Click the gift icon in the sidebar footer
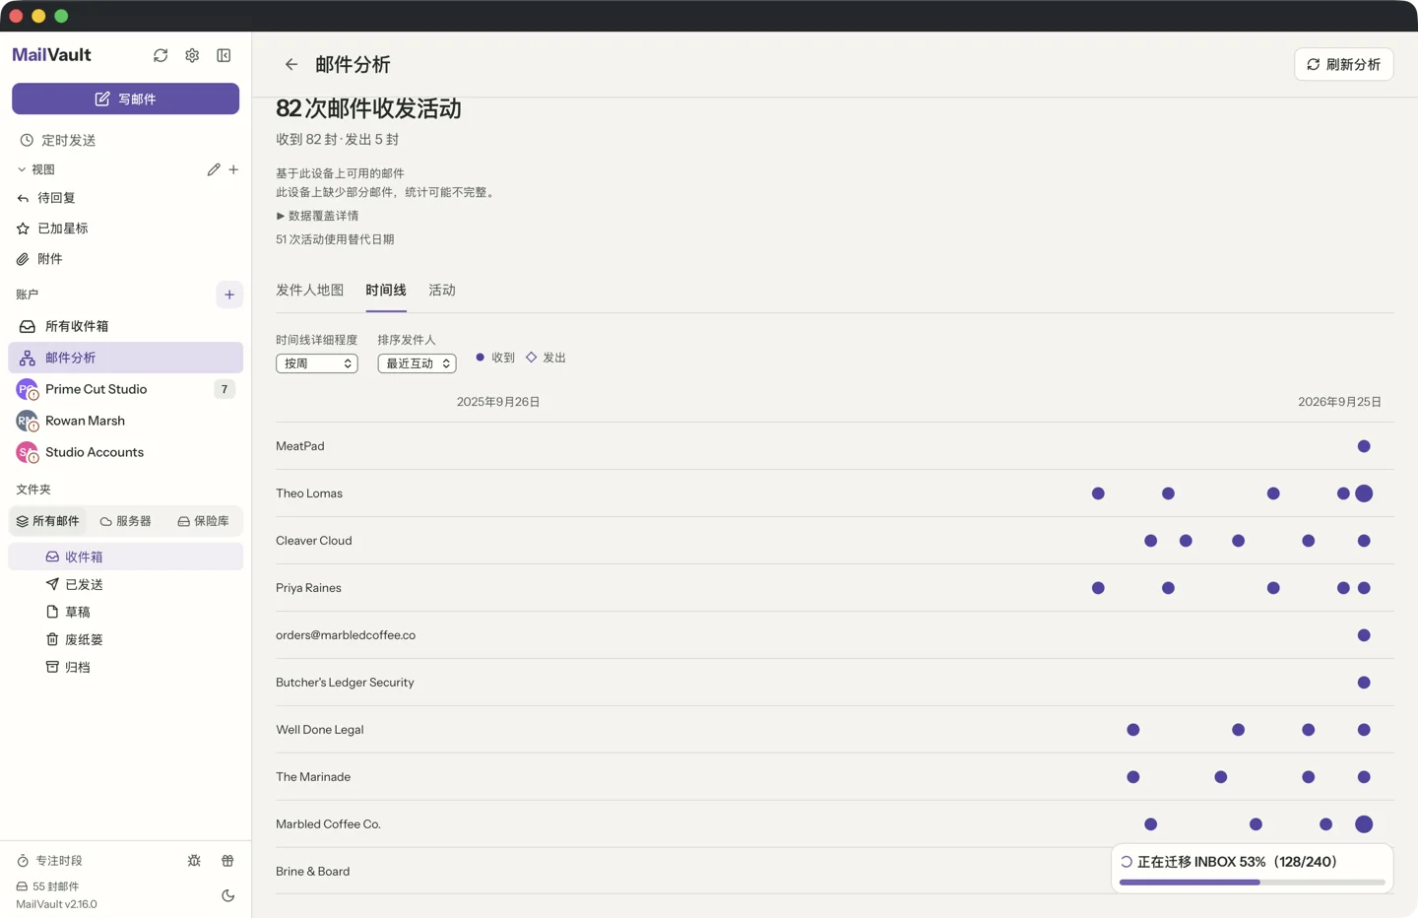The width and height of the screenshot is (1418, 918). (227, 861)
